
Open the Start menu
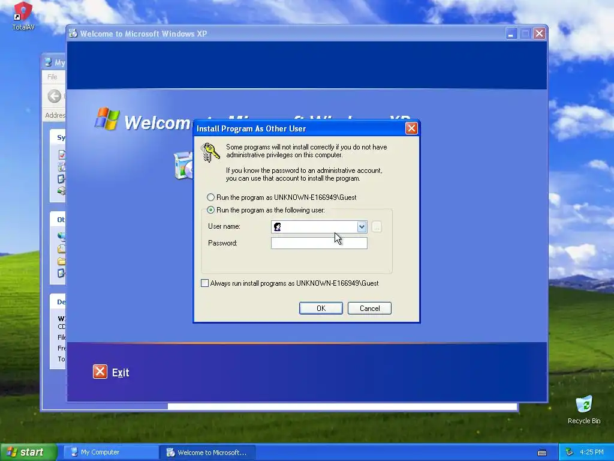(x=28, y=452)
